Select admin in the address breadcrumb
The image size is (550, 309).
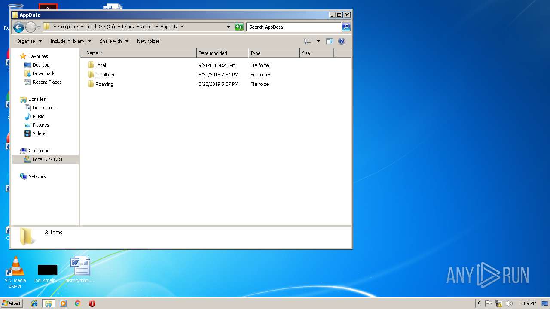click(147, 27)
